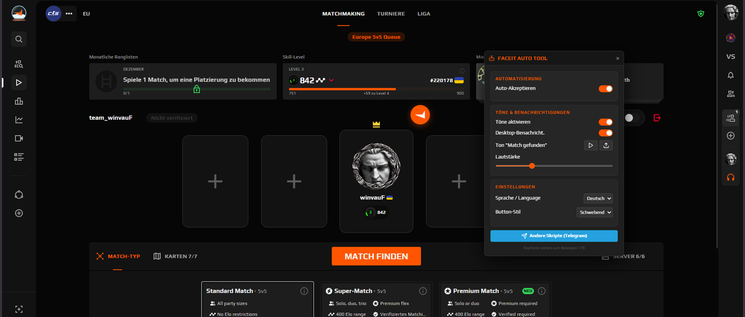Screen dimensions: 745x317
Task: Click the Europe 5v5 Queue badge
Action: click(x=376, y=37)
